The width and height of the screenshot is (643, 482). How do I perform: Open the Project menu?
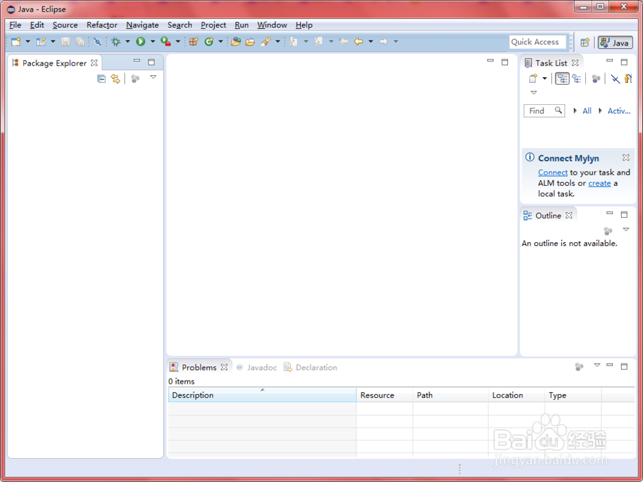coord(213,25)
